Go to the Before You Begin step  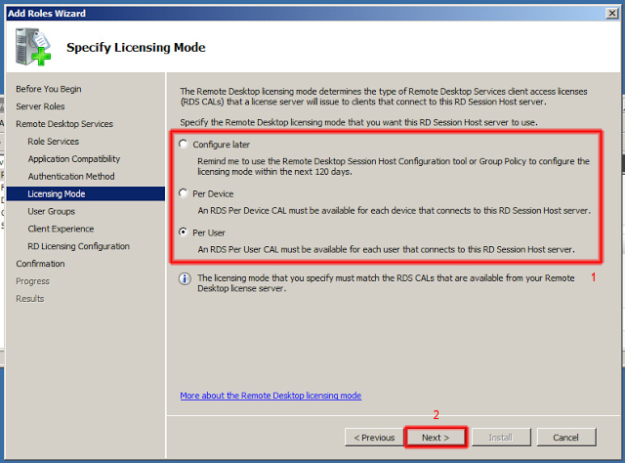(49, 89)
